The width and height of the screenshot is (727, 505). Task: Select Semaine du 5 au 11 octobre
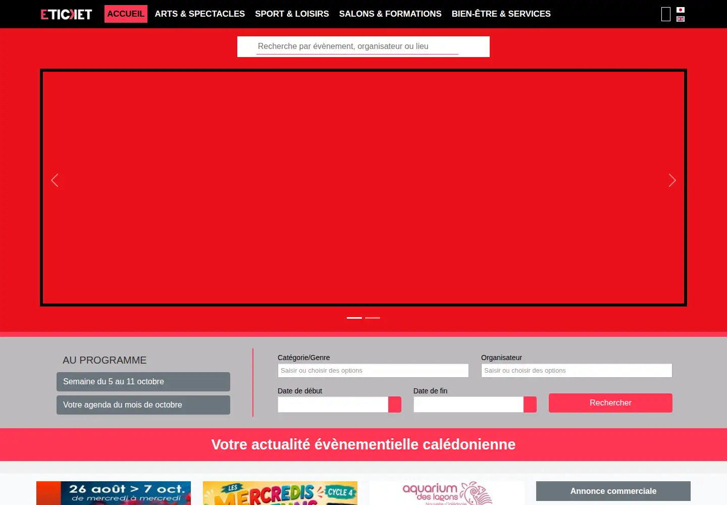pyautogui.click(x=143, y=382)
